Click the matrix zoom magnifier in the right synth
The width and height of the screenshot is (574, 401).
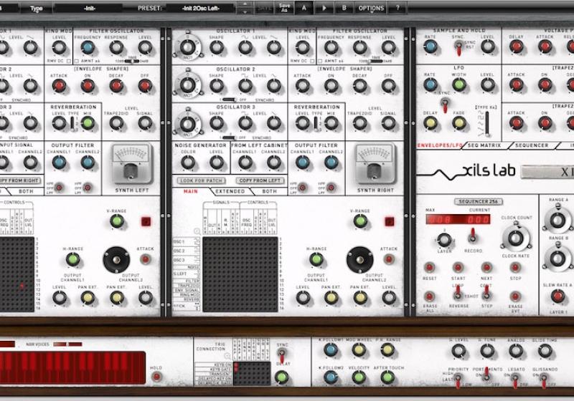coord(197,231)
